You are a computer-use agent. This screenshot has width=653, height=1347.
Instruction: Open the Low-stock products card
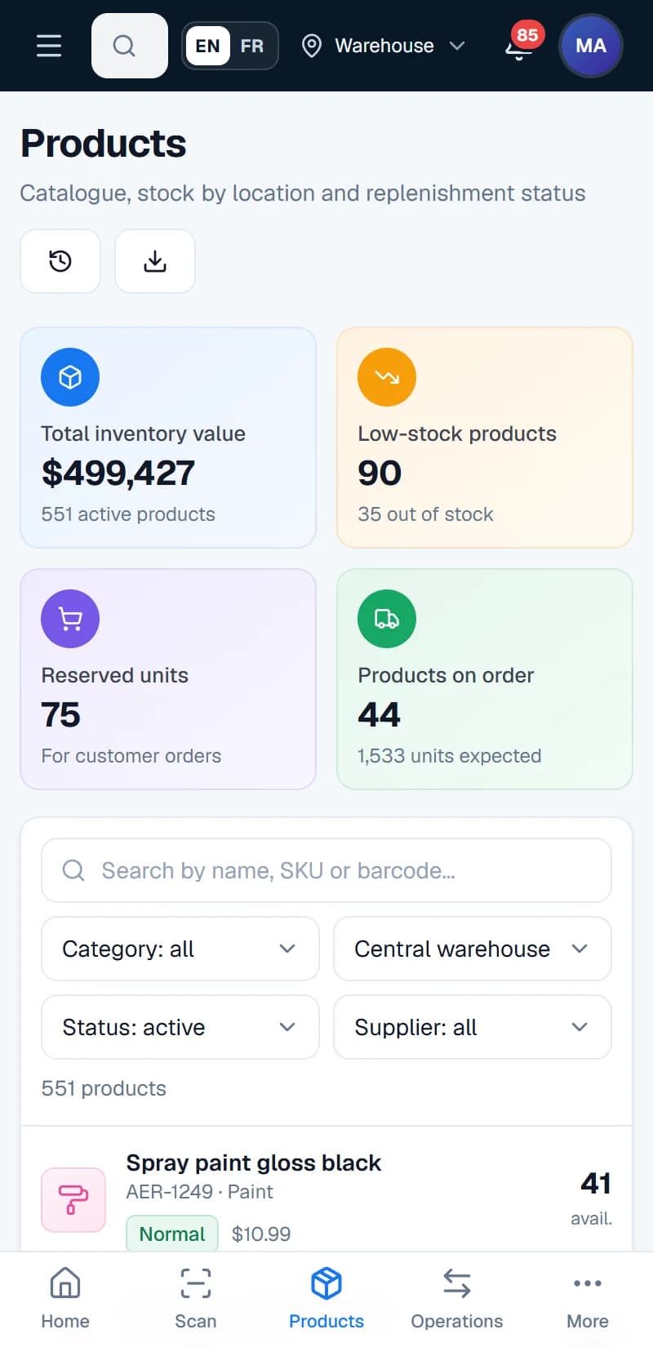[485, 438]
